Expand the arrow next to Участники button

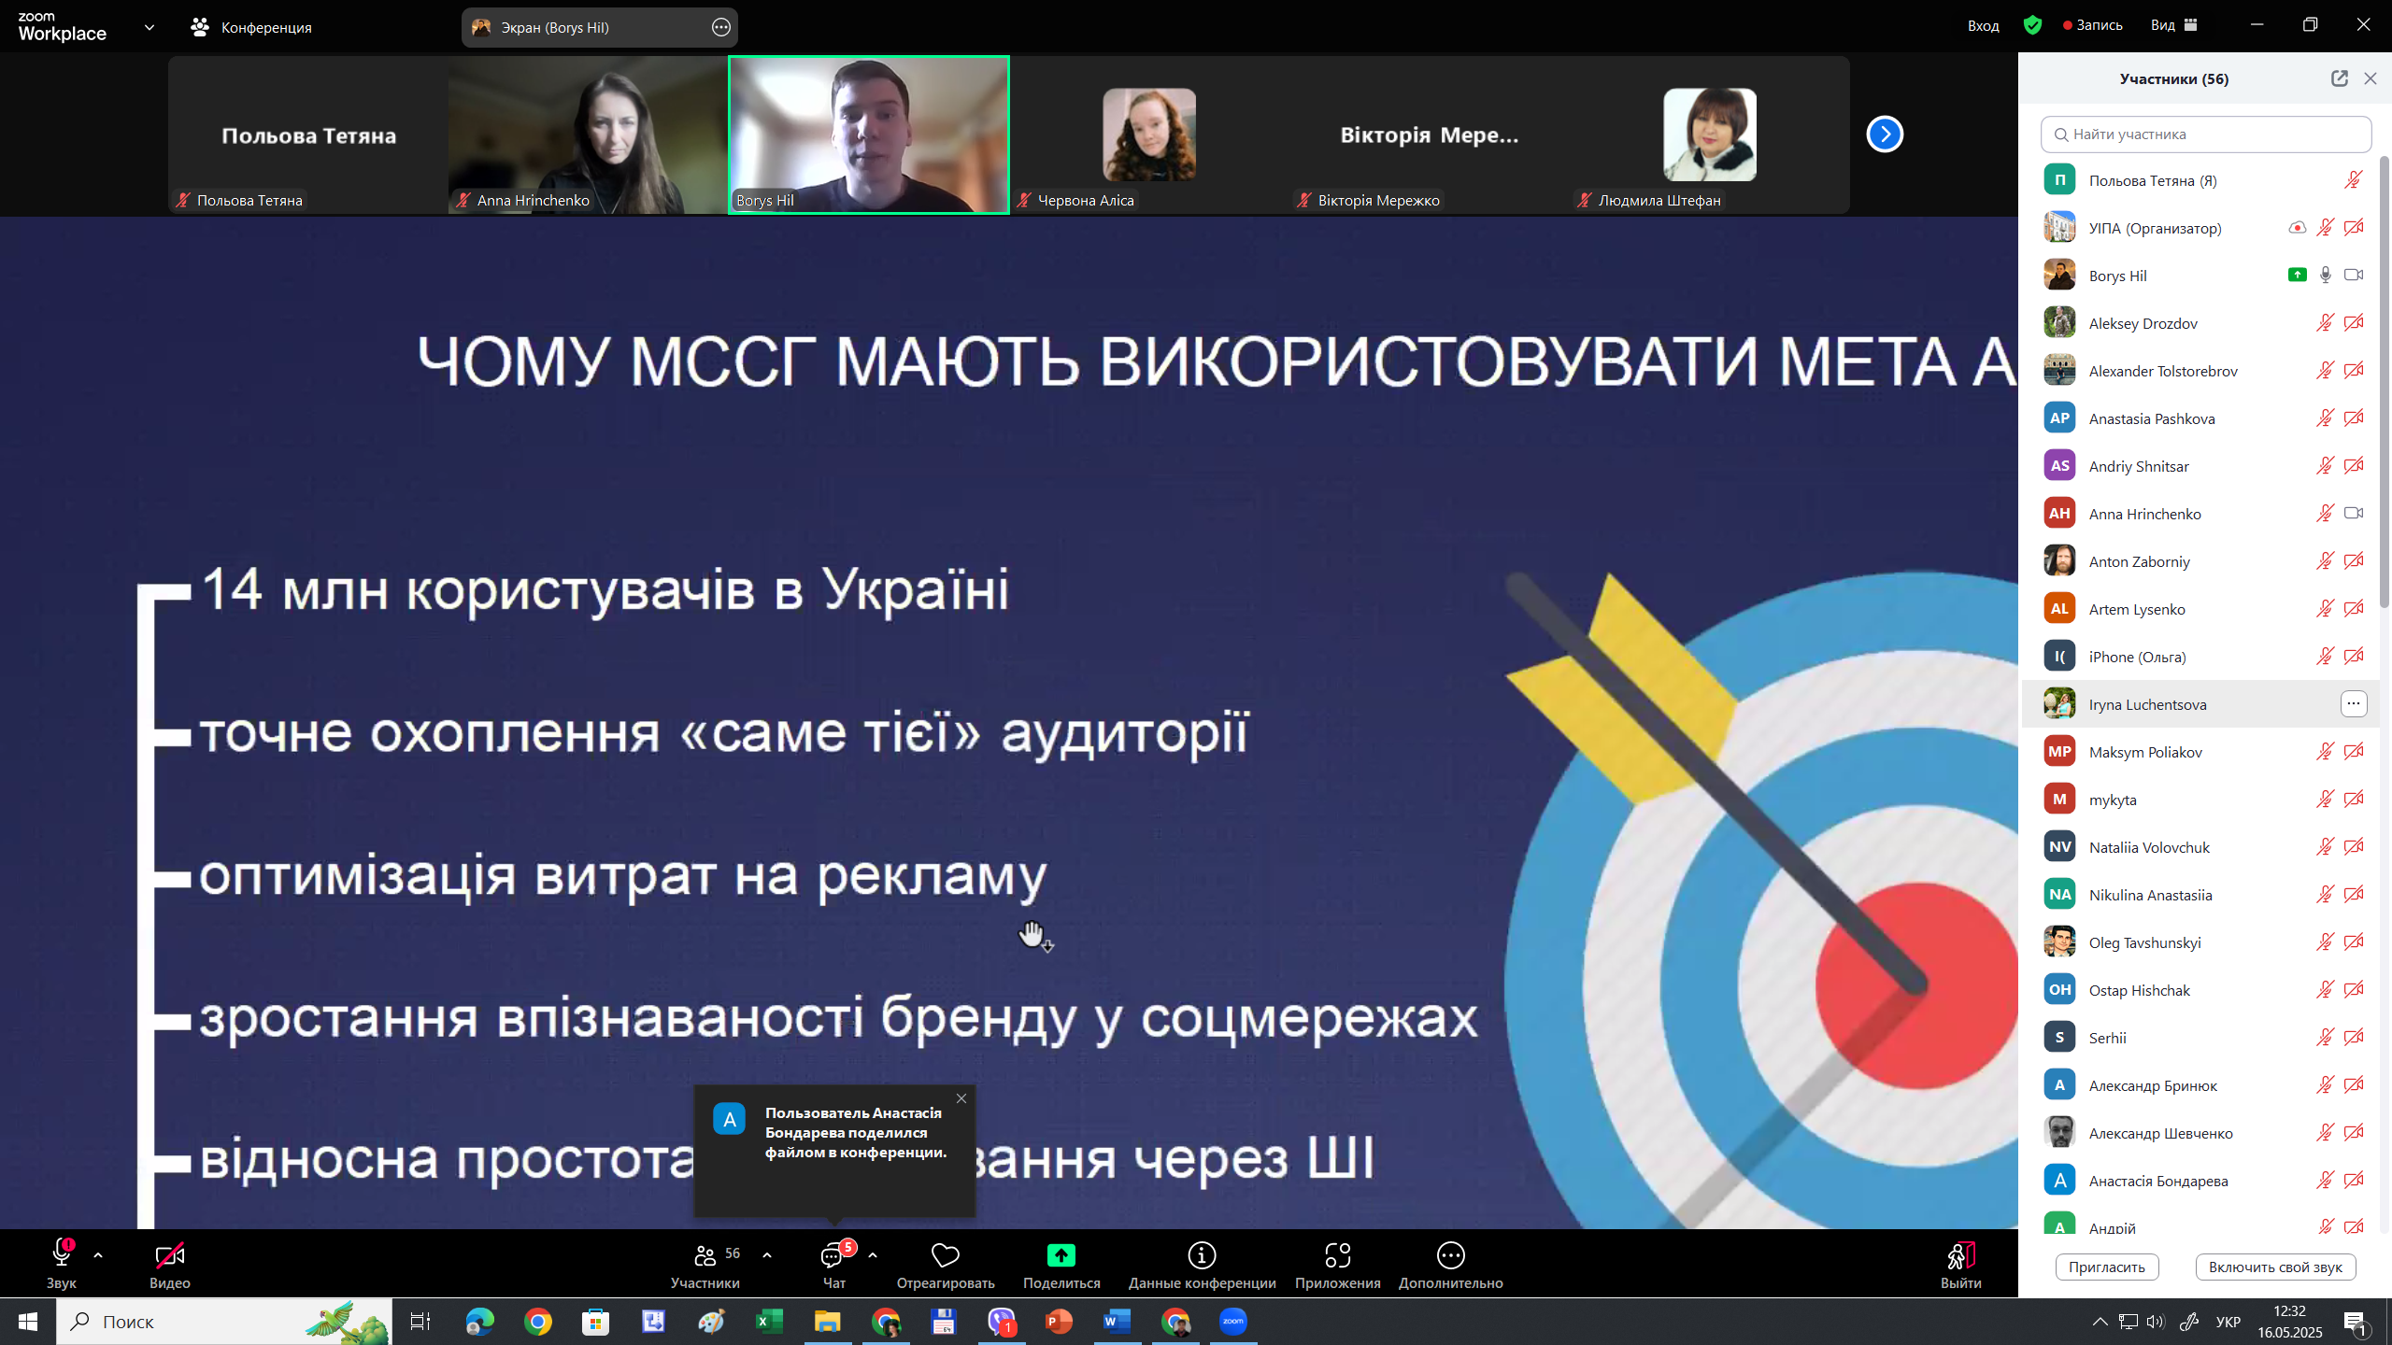[767, 1256]
